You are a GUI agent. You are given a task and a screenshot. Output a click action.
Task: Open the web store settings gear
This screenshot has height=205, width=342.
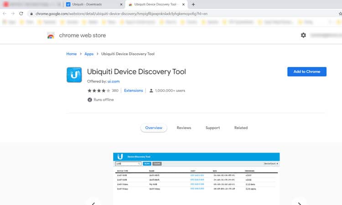pos(303,35)
